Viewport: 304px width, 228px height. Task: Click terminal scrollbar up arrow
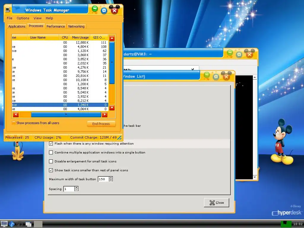(255, 77)
